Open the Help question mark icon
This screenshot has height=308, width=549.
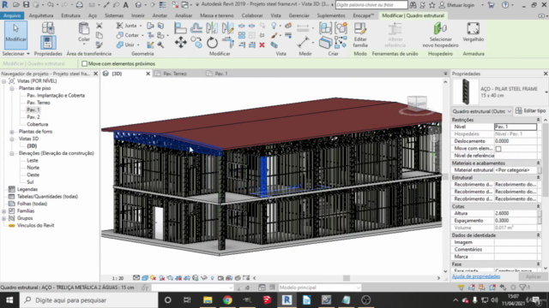[505, 5]
